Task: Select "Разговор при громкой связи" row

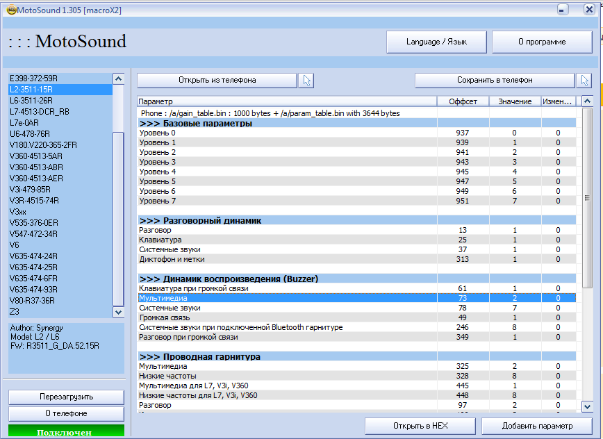Action: 356,337
